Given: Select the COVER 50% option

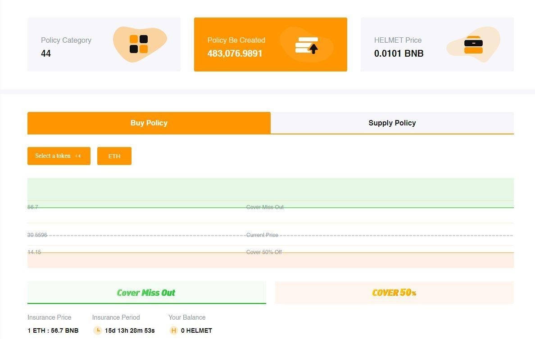Looking at the screenshot, I should click(394, 292).
